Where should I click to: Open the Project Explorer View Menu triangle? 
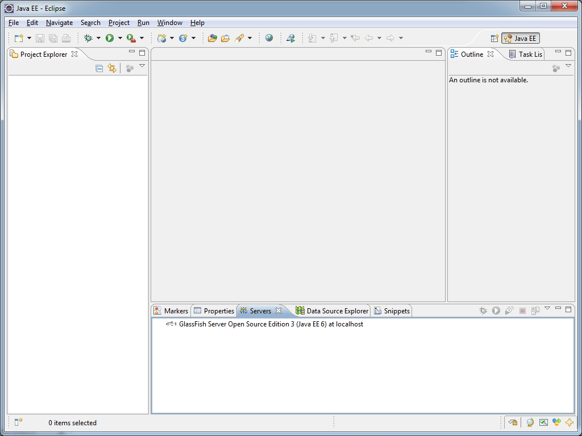pos(142,66)
